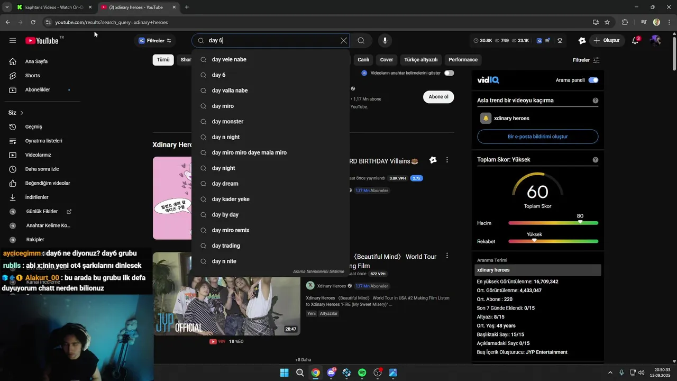Choose suggestion 'day 6'

click(270, 75)
